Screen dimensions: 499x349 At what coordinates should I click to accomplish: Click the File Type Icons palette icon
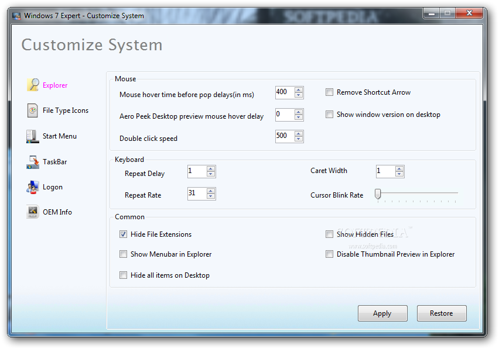32,110
